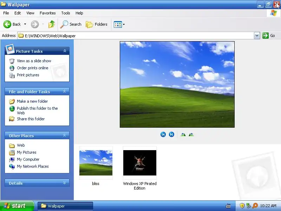Click the Go button
281x211 pixels.
269,36
